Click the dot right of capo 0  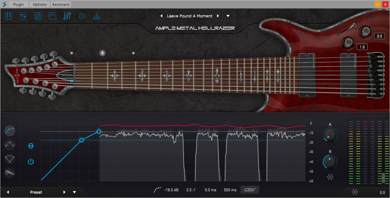tap(133, 53)
